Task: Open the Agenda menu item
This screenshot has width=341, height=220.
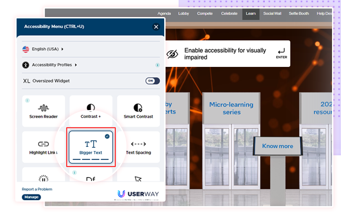Action: pos(165,13)
